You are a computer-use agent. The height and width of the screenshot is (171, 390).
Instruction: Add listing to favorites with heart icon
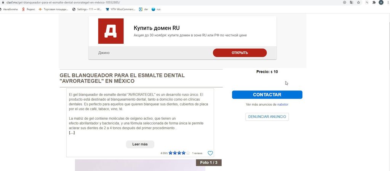(x=210, y=153)
